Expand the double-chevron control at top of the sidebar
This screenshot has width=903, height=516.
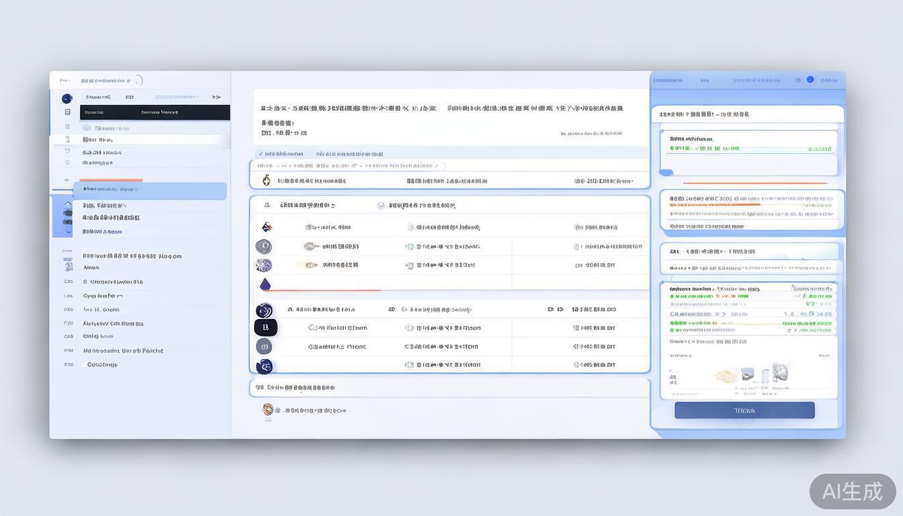[216, 97]
